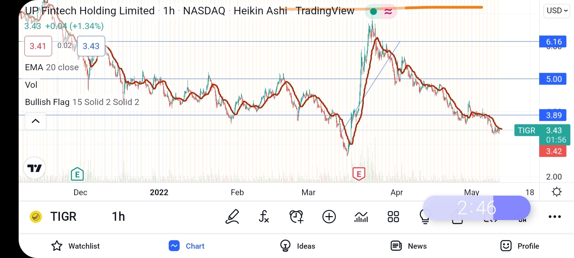The width and height of the screenshot is (574, 258).
Task: Go to the News tab
Action: [409, 246]
